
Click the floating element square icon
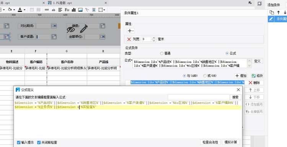pyautogui.click(x=101, y=10)
